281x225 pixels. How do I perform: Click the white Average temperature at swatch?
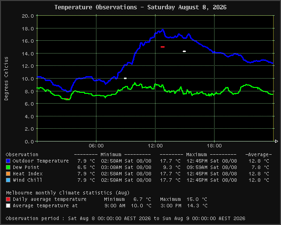pos(8,206)
